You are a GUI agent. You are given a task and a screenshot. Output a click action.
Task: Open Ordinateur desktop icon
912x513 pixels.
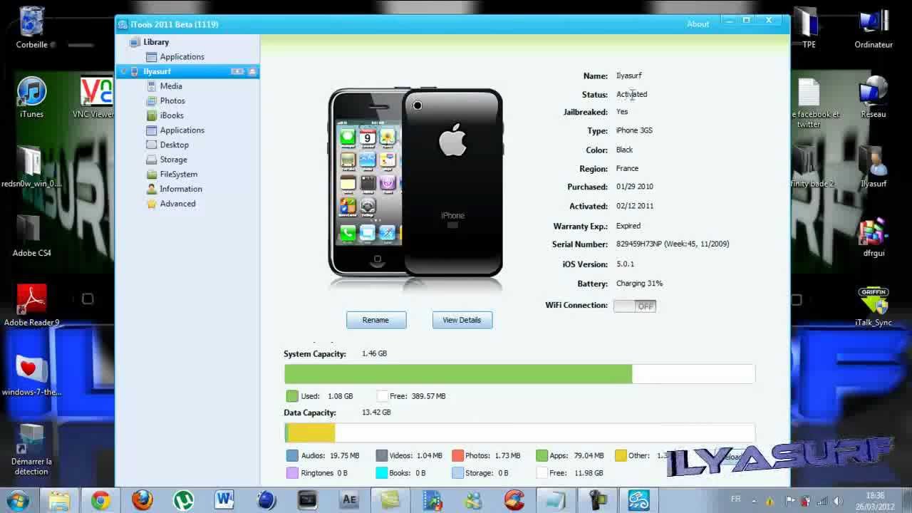point(874,27)
